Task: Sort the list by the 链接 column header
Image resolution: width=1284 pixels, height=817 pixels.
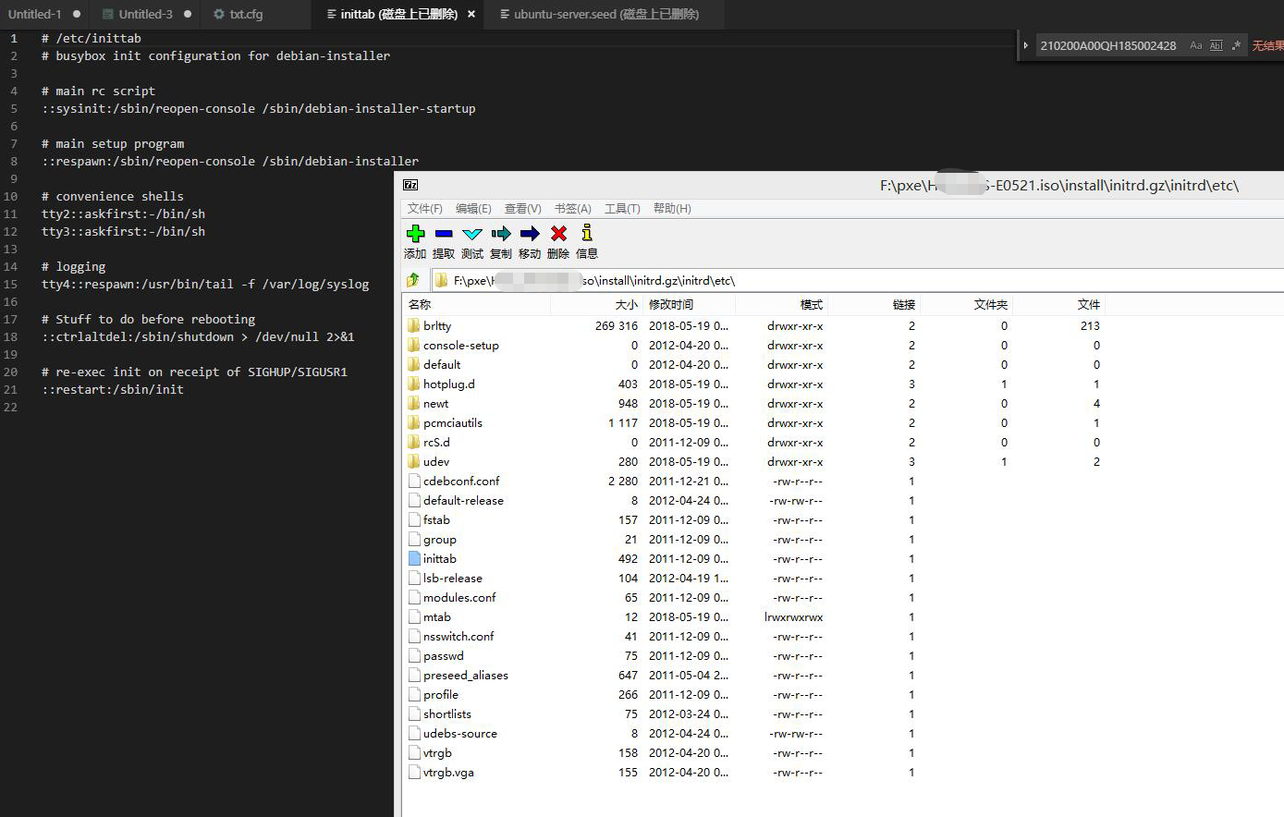Action: click(x=903, y=304)
